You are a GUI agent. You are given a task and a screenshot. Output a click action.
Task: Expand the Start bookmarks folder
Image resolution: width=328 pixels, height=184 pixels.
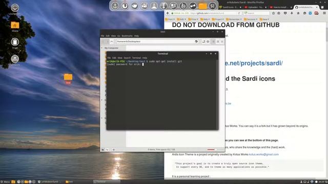click(170, 19)
